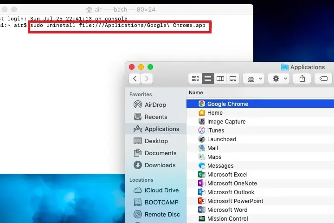334x223 pixels.
Task: Click the Terminal window title bar text
Action: 125,10
